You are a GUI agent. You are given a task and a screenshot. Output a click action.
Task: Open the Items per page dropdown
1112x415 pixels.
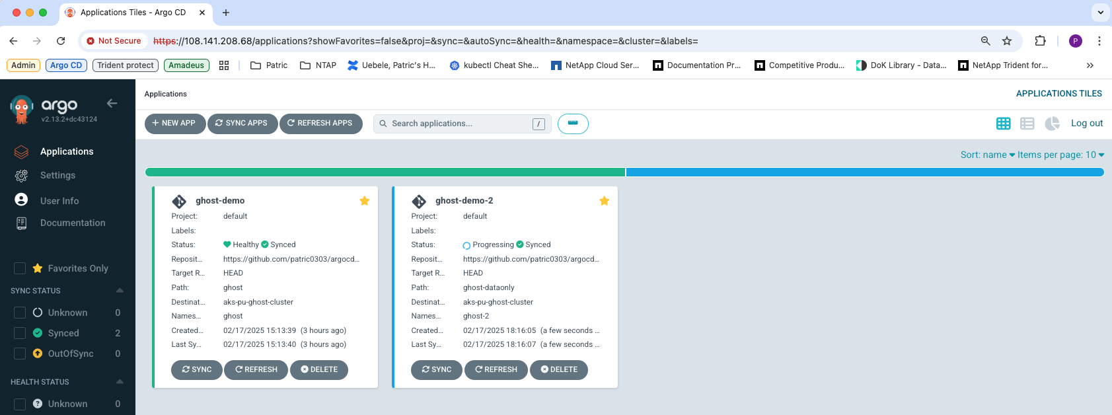click(1060, 155)
